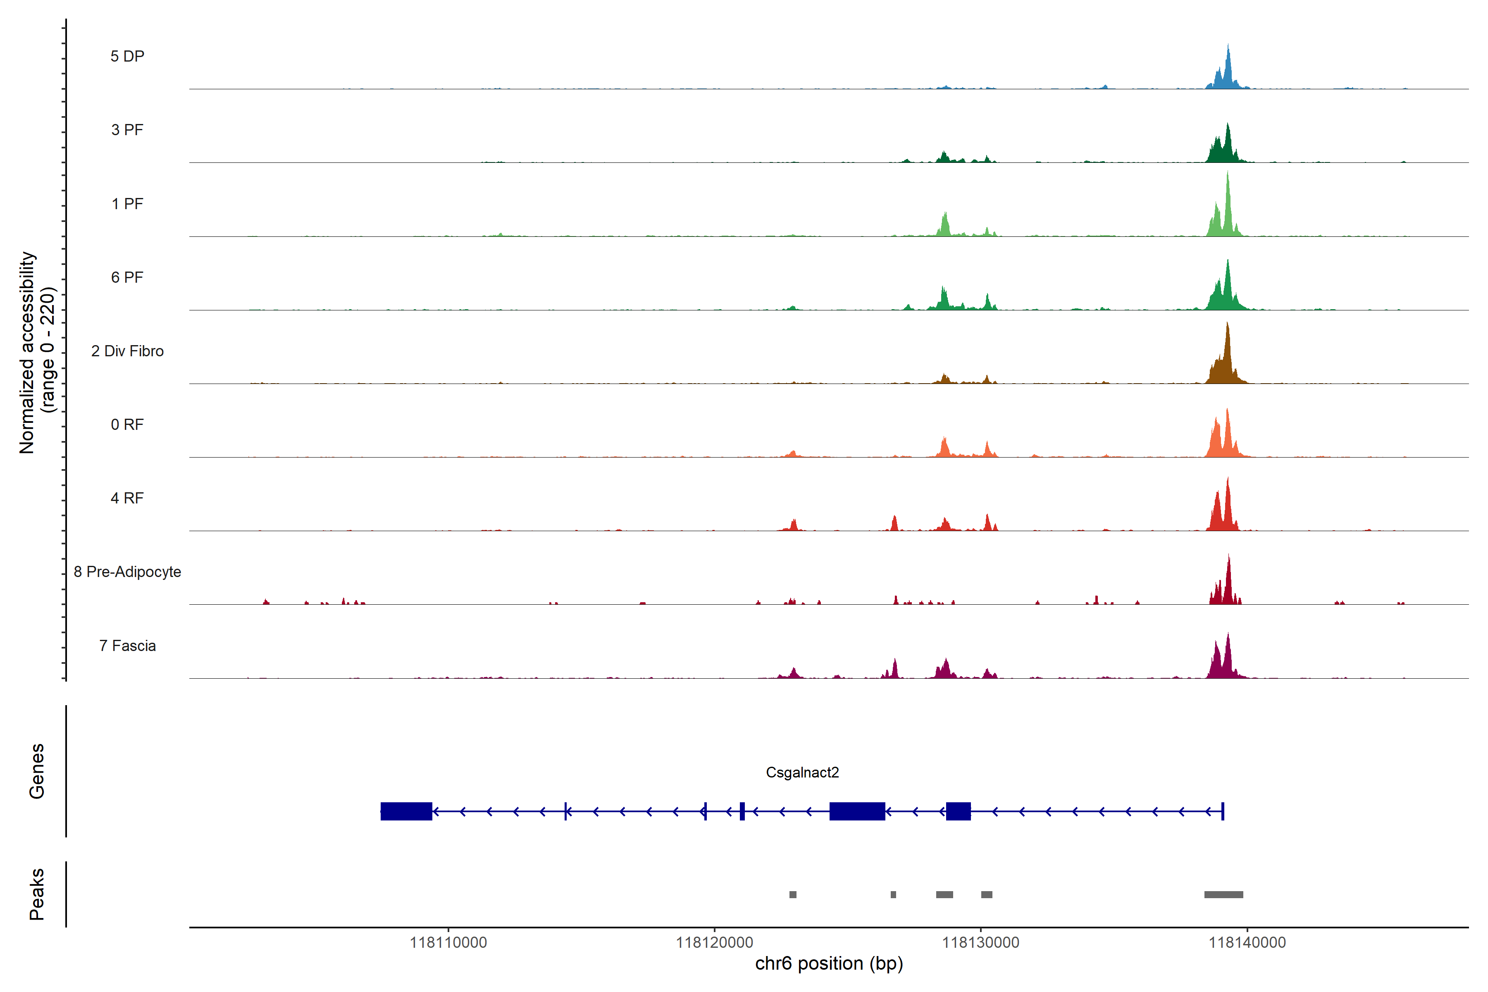1488x992 pixels.
Task: Click the leftmost gray peak marker
Action: pos(793,894)
